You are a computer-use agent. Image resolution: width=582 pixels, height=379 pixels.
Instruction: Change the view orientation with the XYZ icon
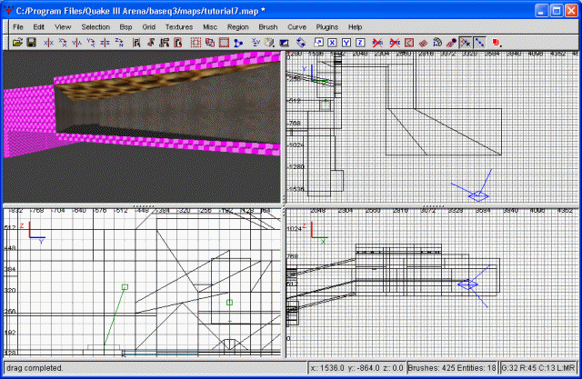pyautogui.click(x=256, y=43)
